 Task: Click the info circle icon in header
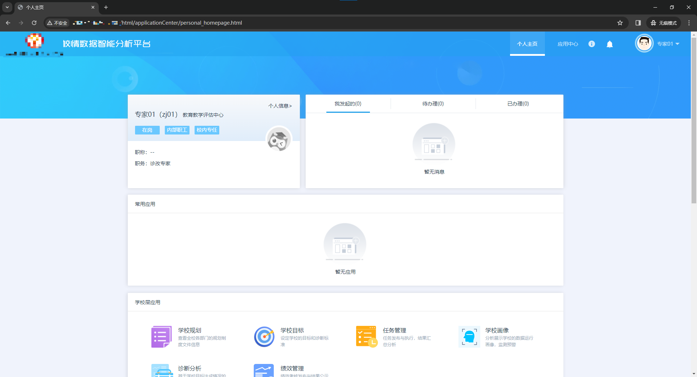(591, 44)
